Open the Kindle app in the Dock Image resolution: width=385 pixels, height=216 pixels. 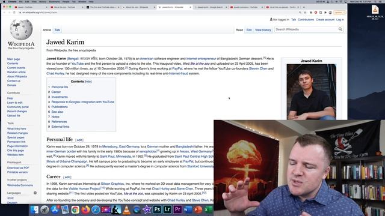pyautogui.click(x=116, y=209)
